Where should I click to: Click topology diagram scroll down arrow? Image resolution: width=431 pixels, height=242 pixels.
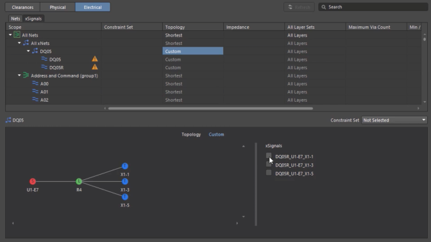click(x=244, y=217)
